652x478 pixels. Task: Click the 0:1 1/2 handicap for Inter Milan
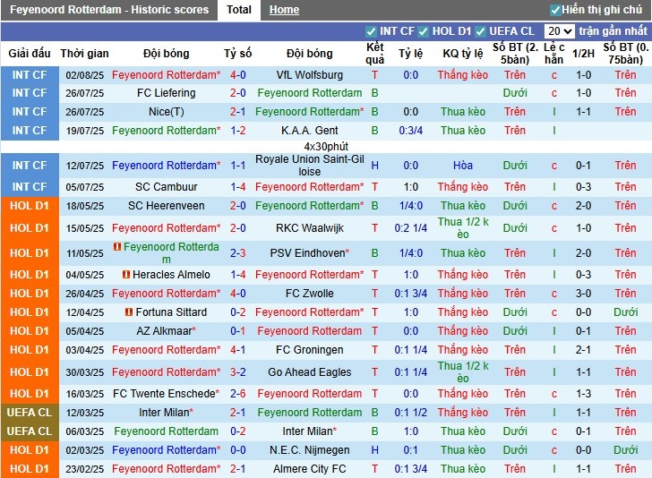pyautogui.click(x=411, y=413)
